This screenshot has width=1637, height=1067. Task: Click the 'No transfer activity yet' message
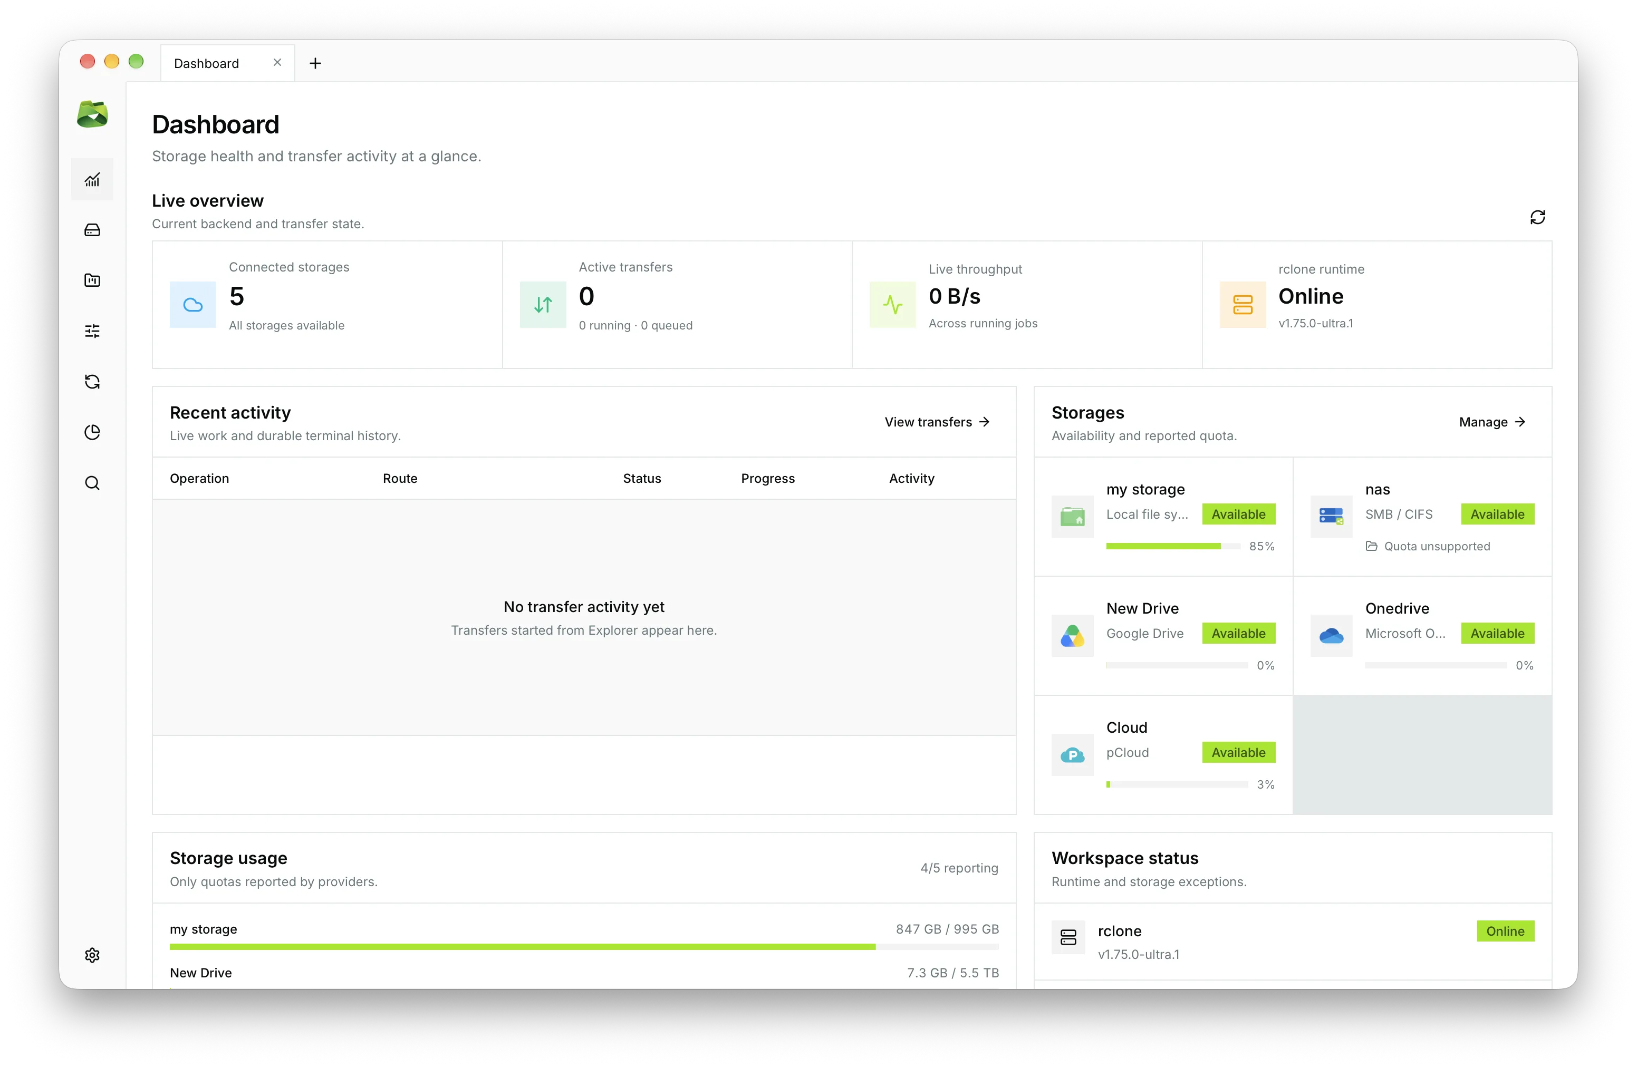tap(584, 606)
